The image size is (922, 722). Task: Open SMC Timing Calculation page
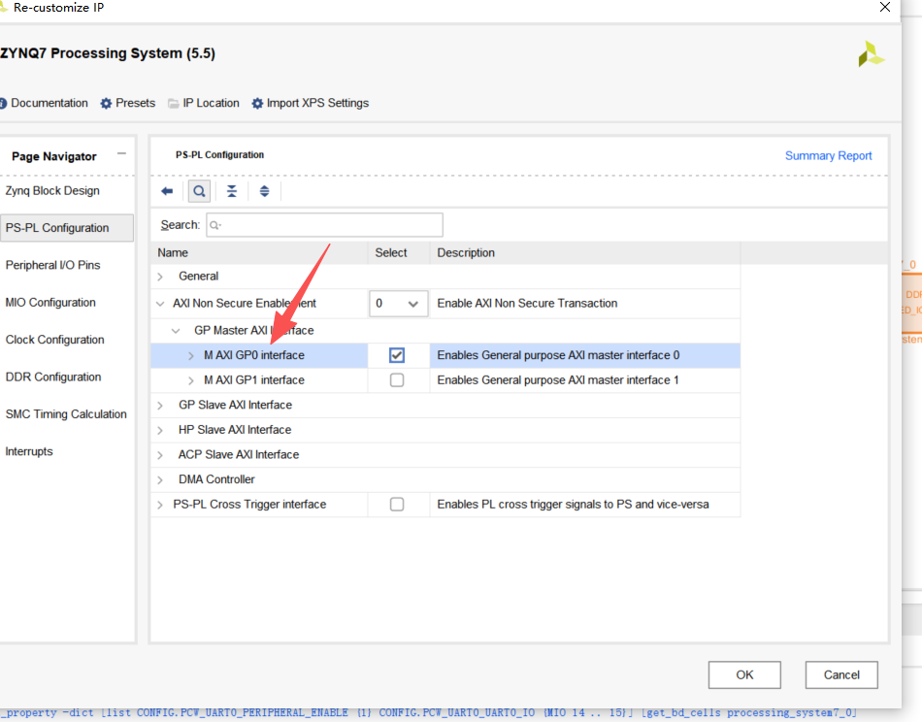66,414
